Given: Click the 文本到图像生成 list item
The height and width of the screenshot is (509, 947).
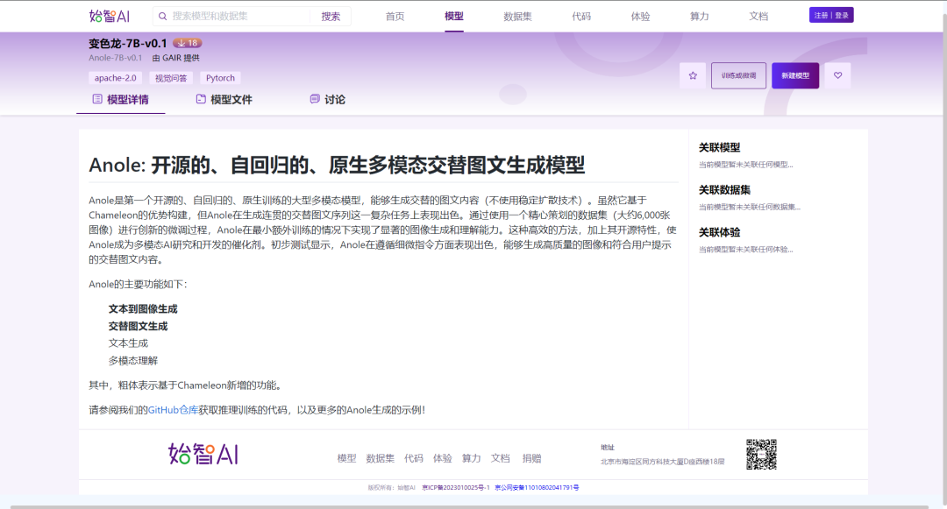Looking at the screenshot, I should (143, 308).
